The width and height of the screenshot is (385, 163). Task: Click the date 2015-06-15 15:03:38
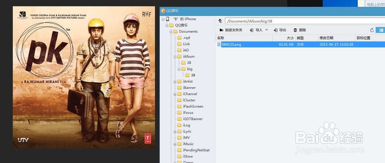click(336, 44)
